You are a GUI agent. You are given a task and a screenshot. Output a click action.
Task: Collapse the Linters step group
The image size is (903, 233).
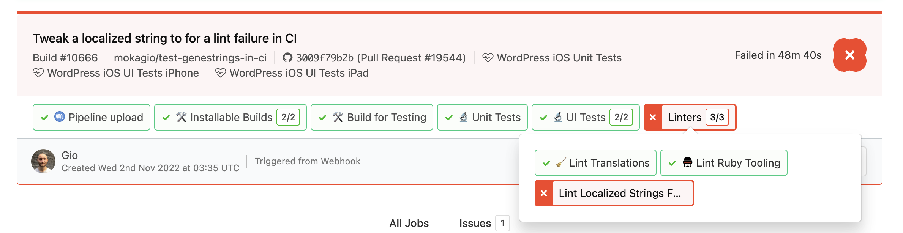[x=690, y=117]
